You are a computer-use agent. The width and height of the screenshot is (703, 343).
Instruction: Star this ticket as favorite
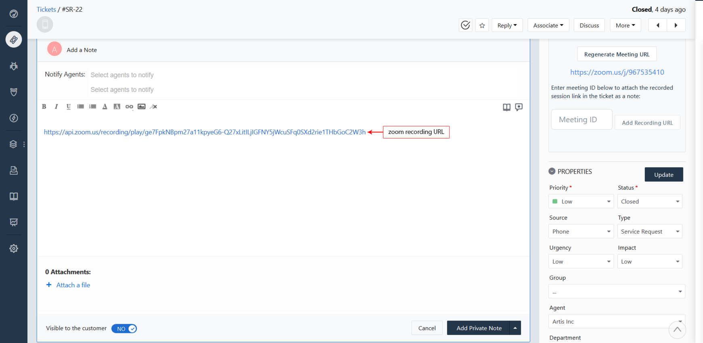click(x=482, y=25)
